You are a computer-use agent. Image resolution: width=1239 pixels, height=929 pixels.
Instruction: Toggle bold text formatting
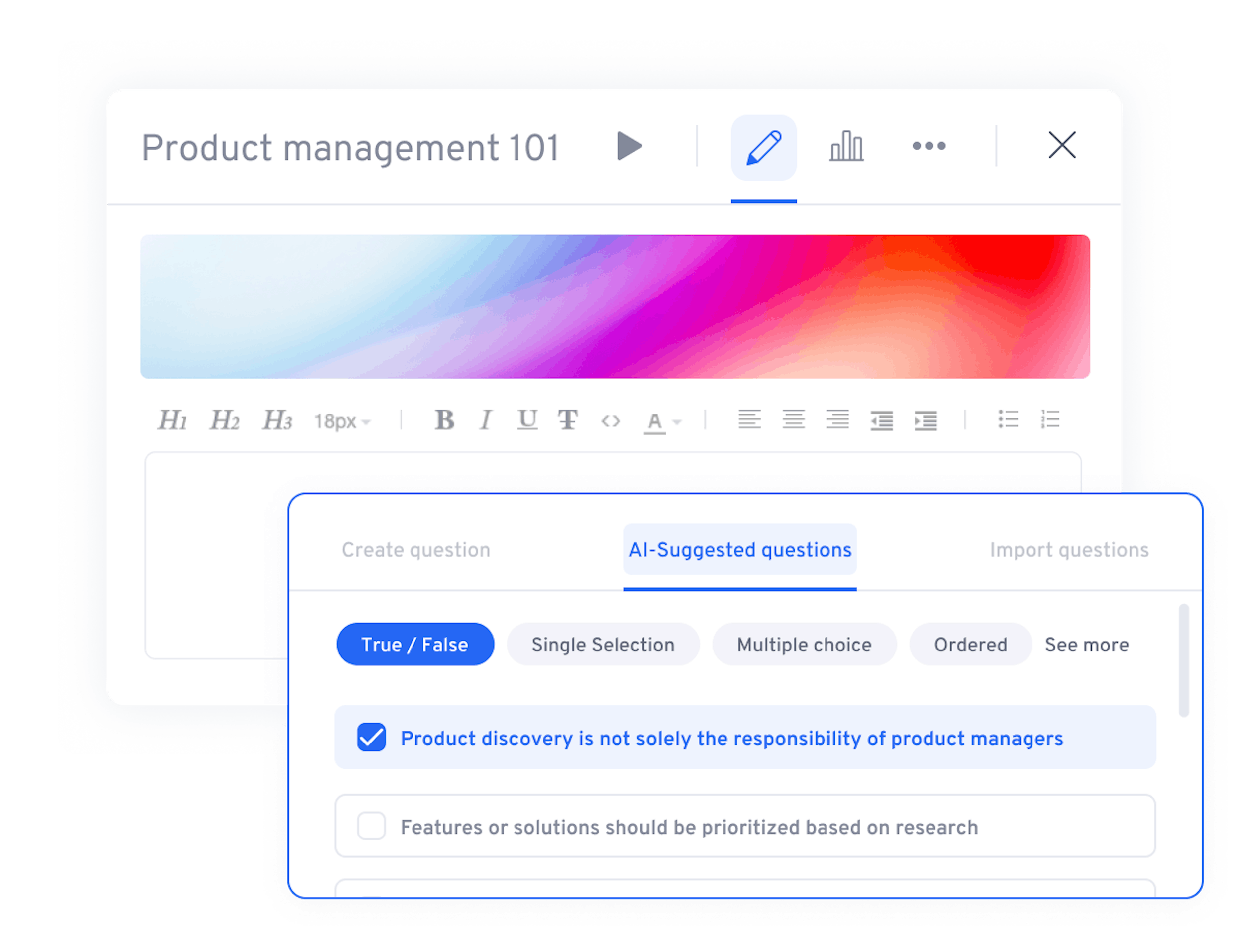(444, 420)
